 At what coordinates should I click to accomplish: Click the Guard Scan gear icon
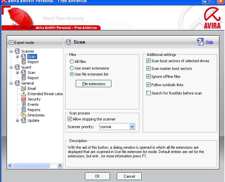click(23, 73)
